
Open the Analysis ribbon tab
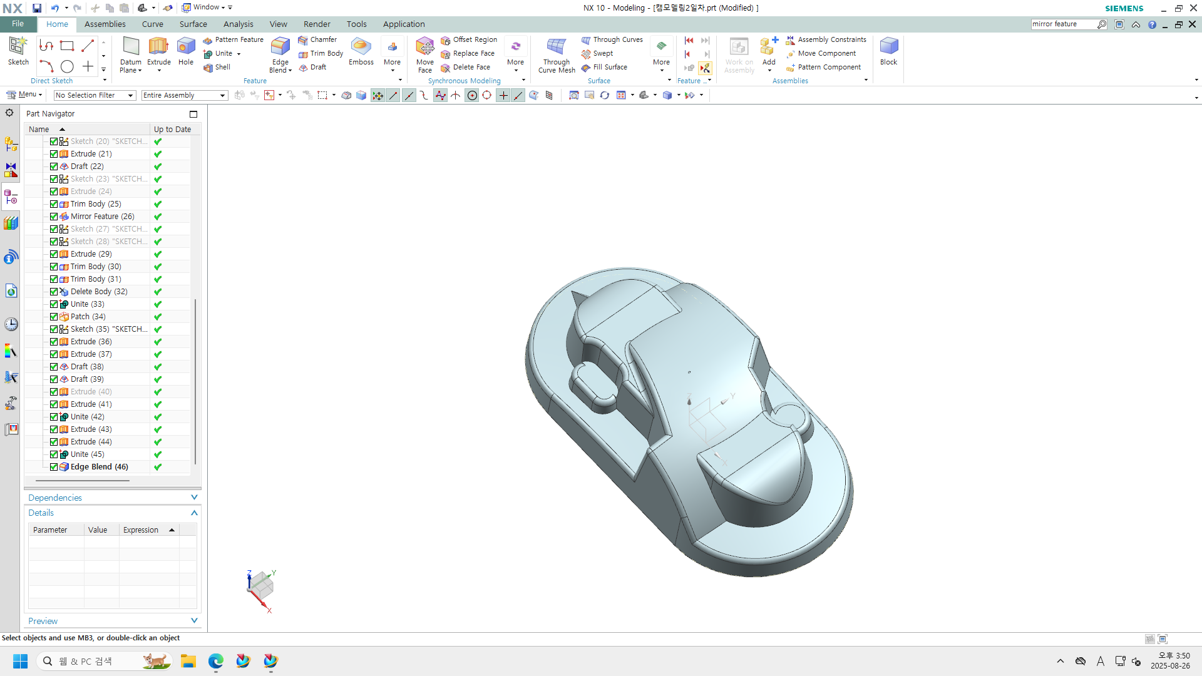238,24
